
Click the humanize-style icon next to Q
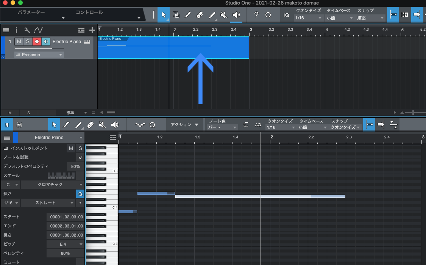point(140,125)
